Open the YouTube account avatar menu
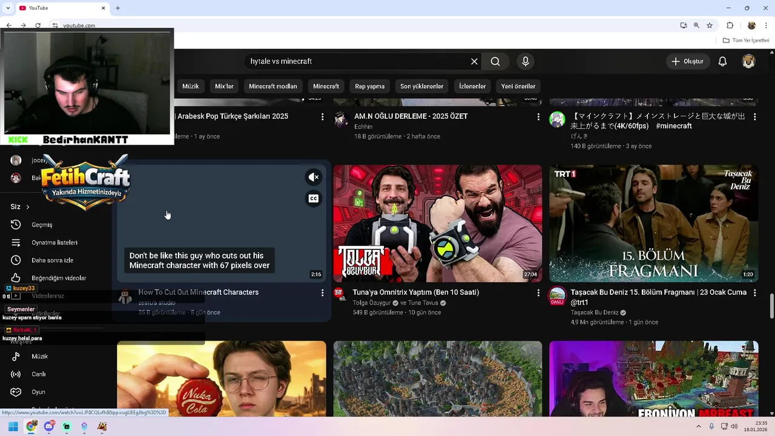The image size is (775, 436). click(749, 61)
